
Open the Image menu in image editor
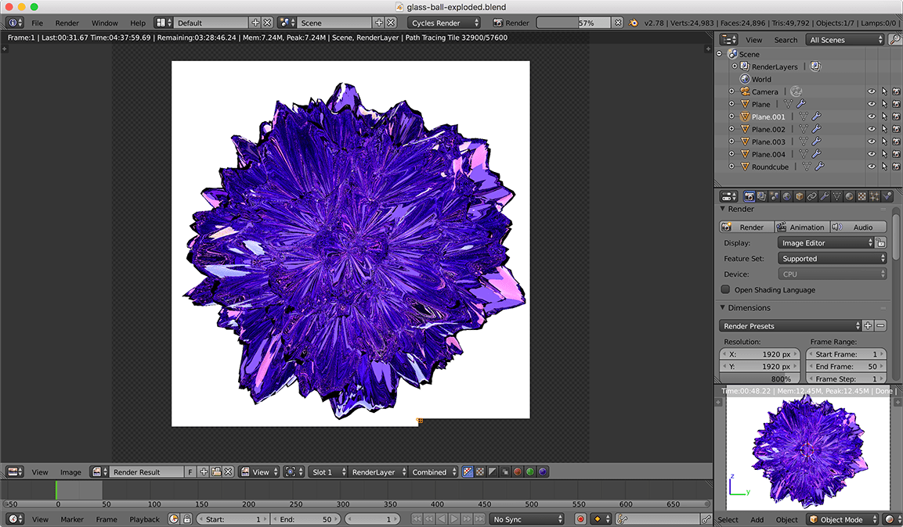[x=70, y=472]
